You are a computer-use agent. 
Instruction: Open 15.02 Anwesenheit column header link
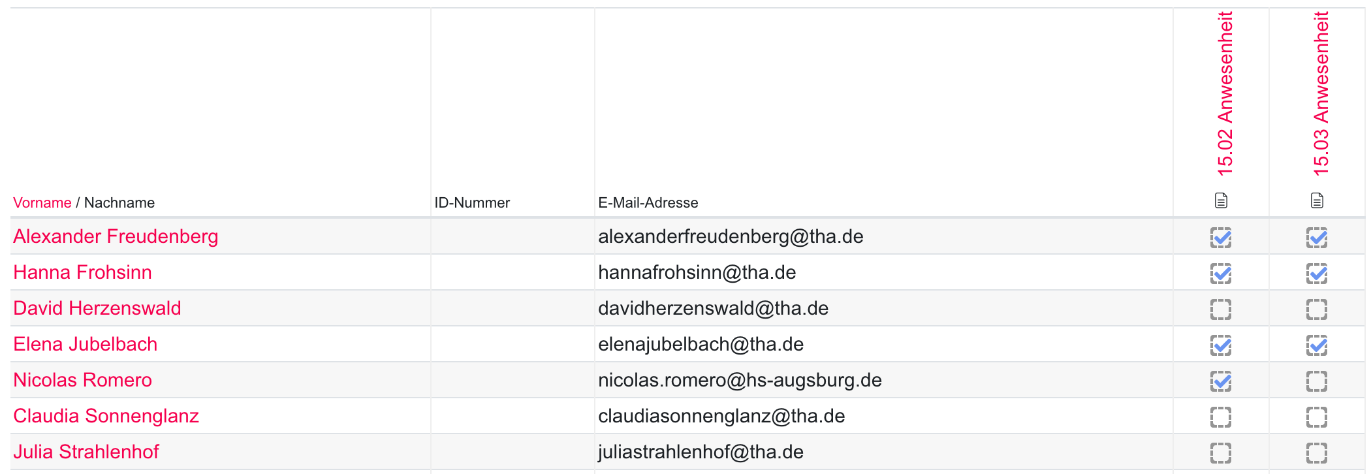point(1225,95)
